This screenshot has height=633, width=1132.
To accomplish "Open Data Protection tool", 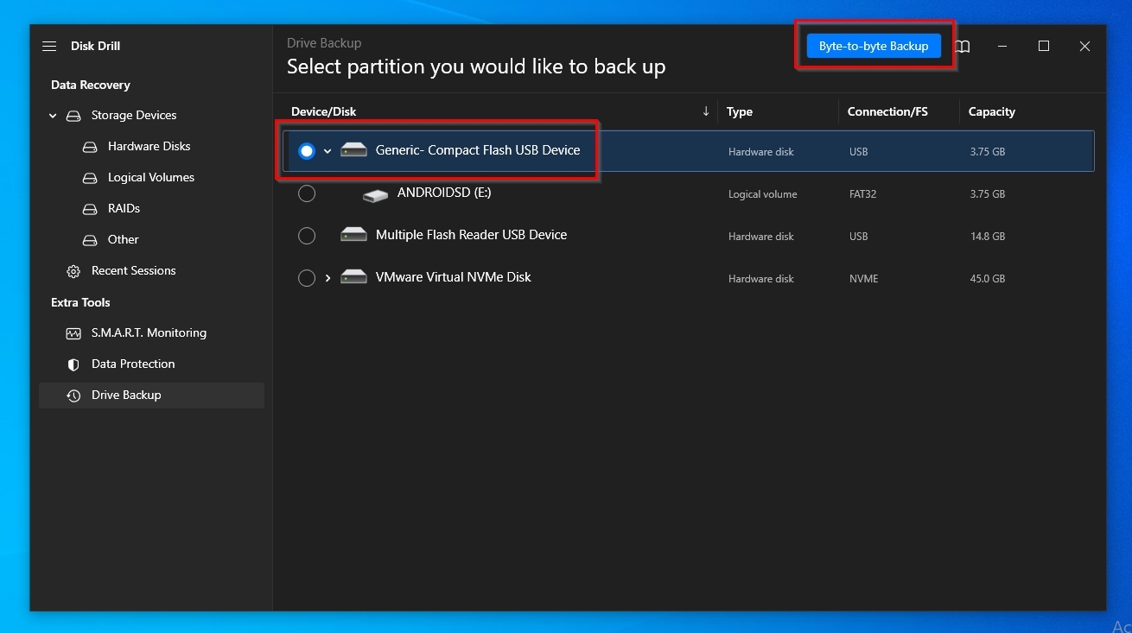I will (x=133, y=364).
